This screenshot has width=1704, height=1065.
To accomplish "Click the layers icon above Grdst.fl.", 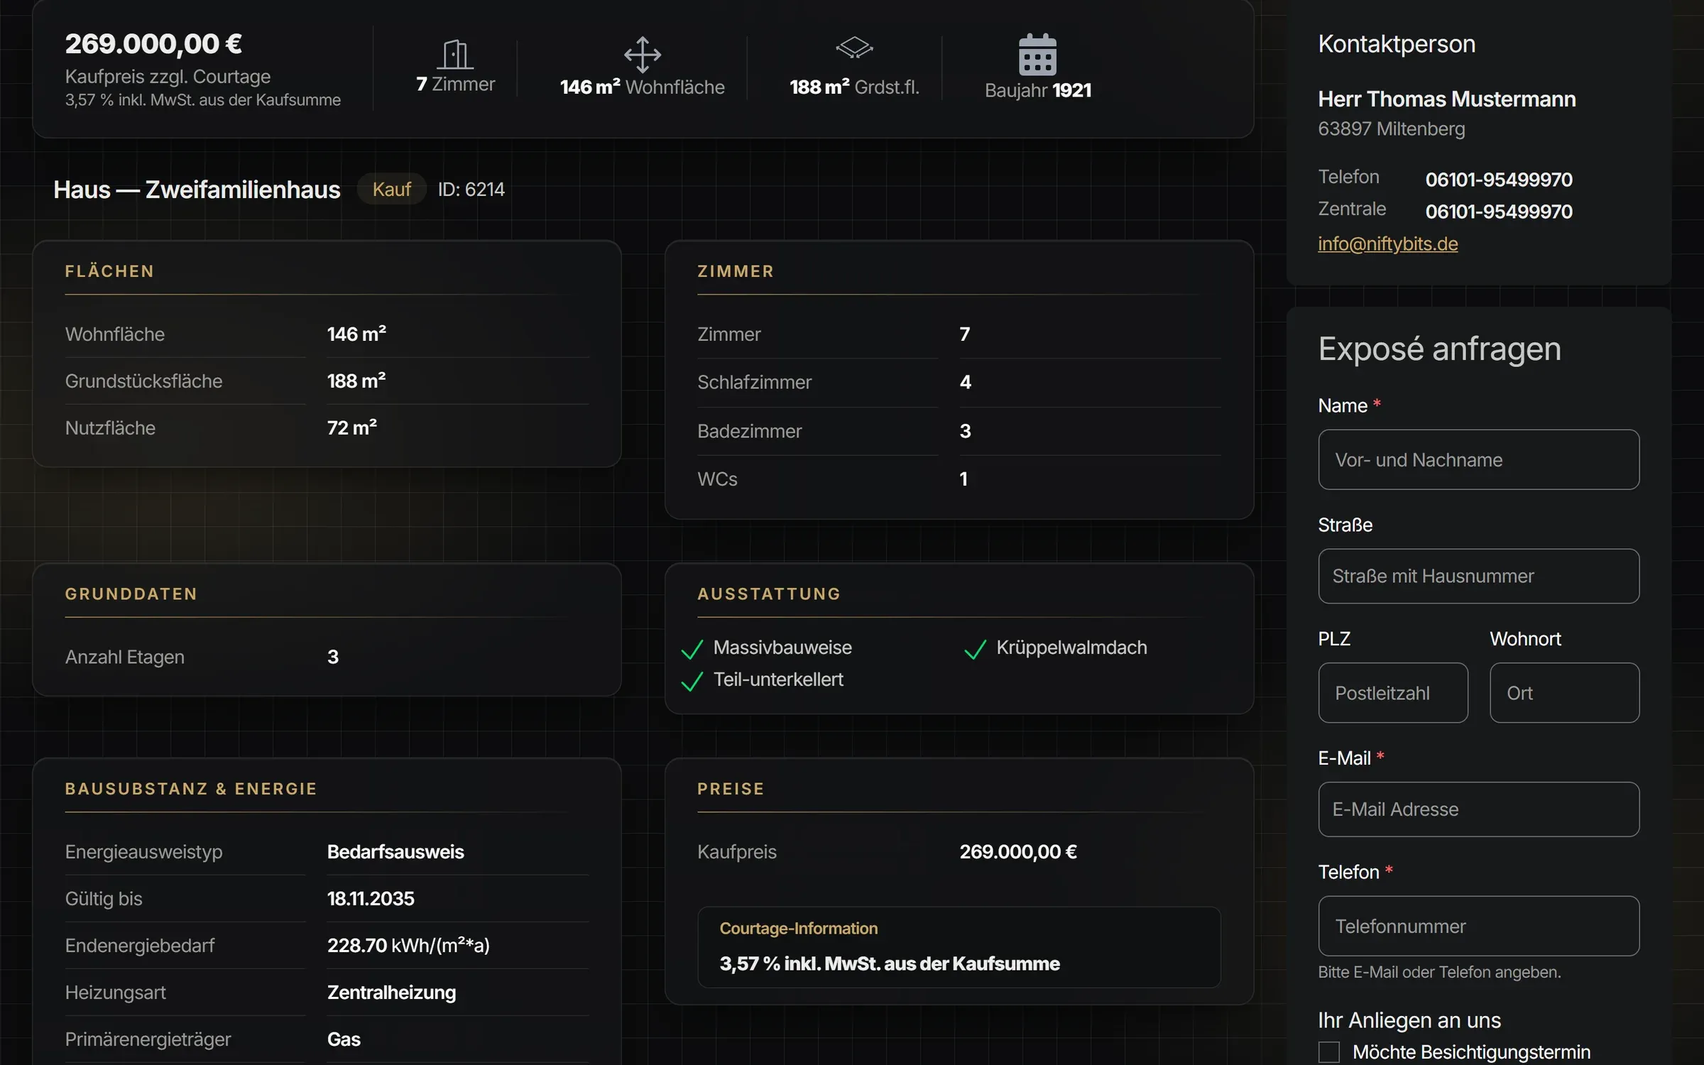I will (854, 48).
